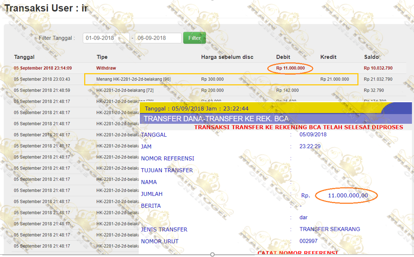Click the circled Rp 11.000.000 debit amount
This screenshot has height=257, width=414.
pos(290,68)
